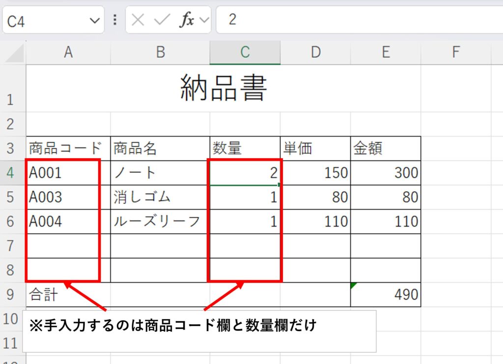Image resolution: width=503 pixels, height=364 pixels.
Task: Select row 11 header
Action: coord(11,343)
